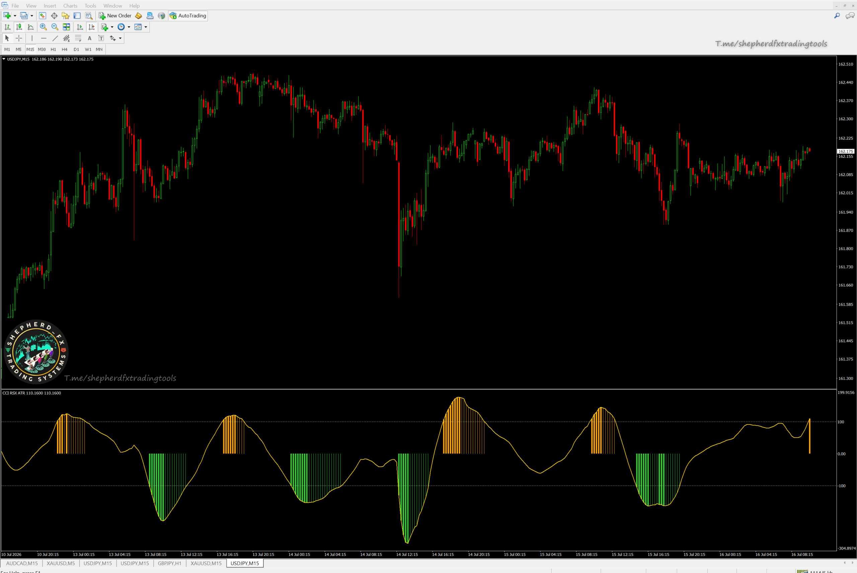Select the Fibonacci retracement tool

point(78,38)
